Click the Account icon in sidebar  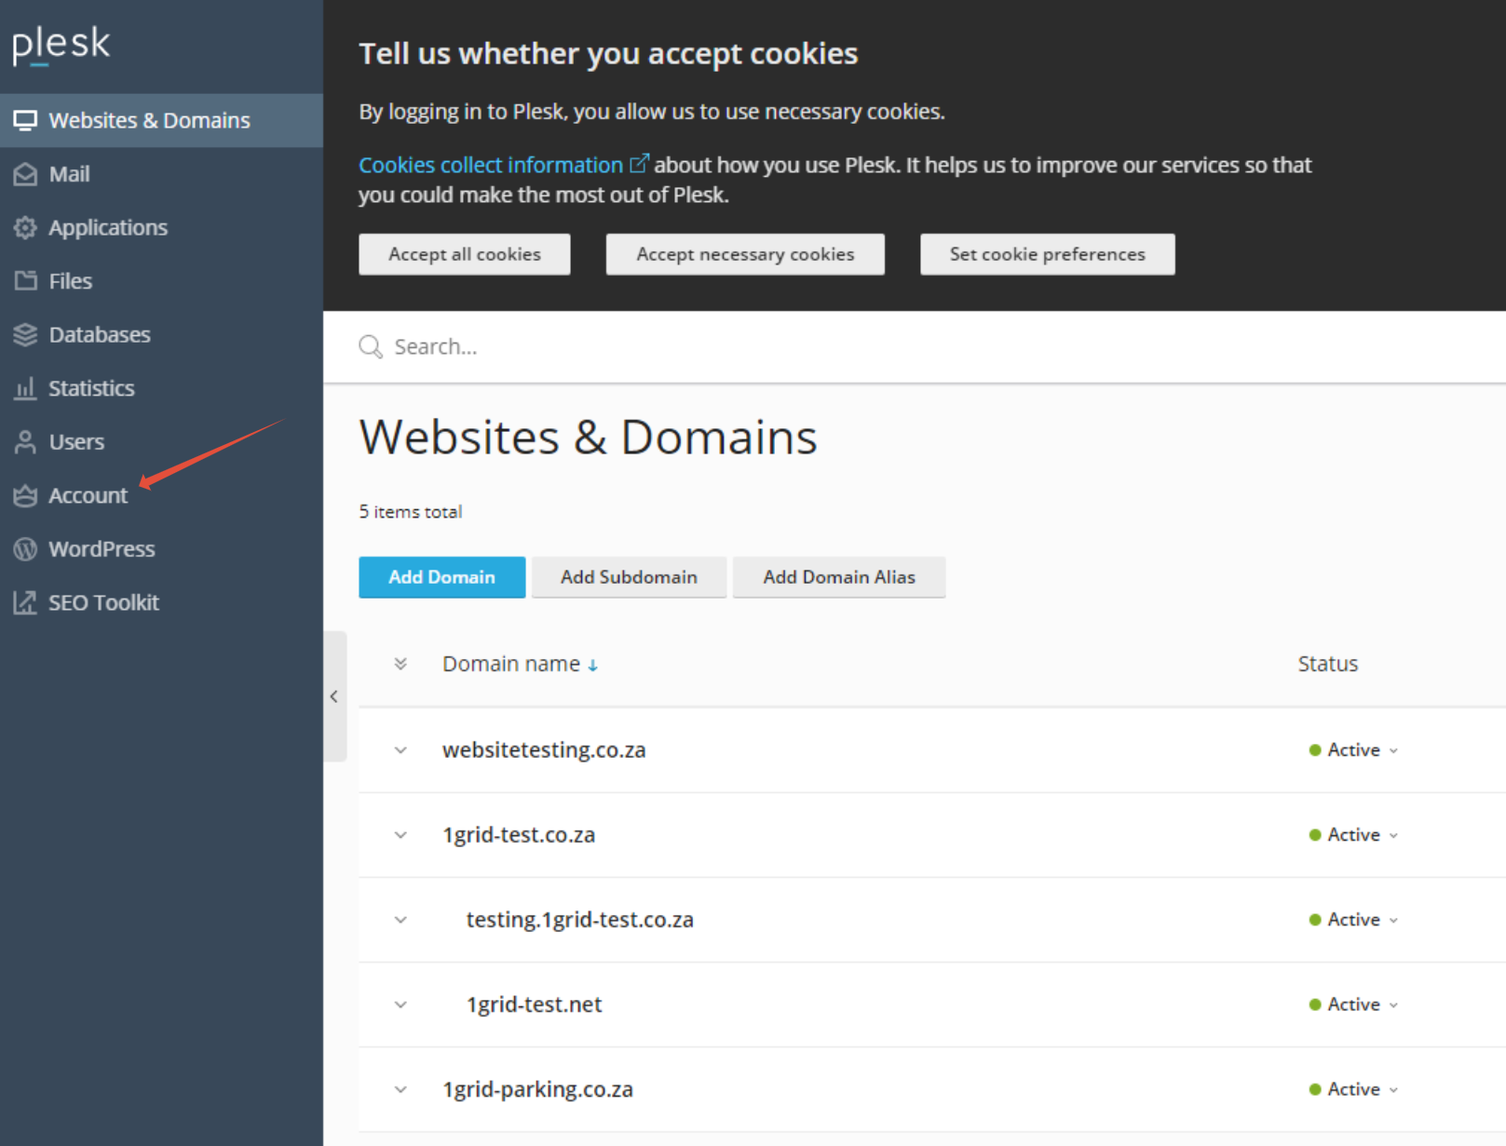coord(25,495)
